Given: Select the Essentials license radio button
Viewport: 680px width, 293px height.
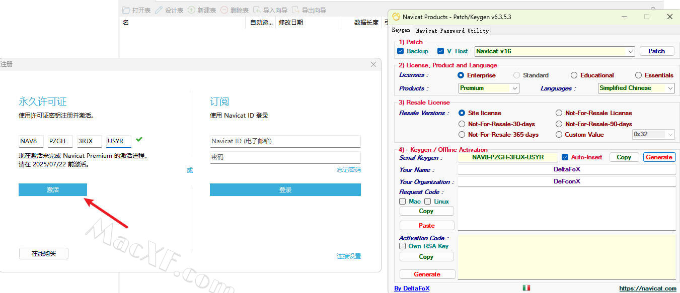Looking at the screenshot, I should tap(639, 75).
